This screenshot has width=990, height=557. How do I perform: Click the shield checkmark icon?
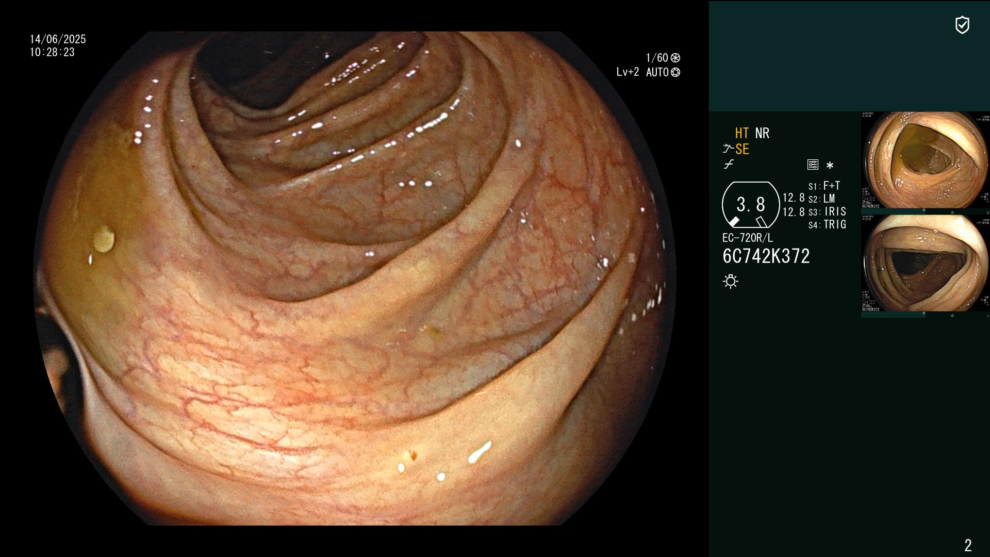(x=962, y=25)
